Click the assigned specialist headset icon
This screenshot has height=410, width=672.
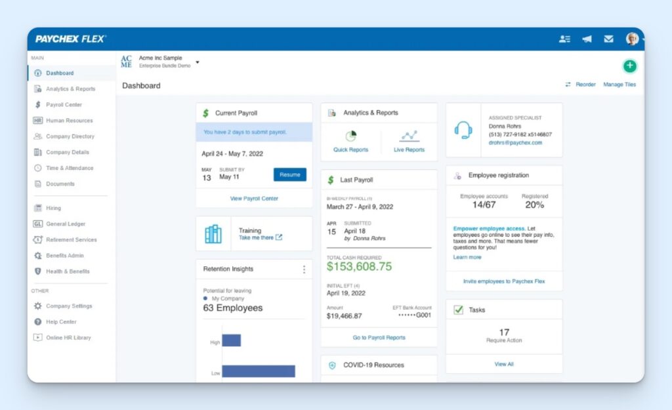click(x=463, y=130)
